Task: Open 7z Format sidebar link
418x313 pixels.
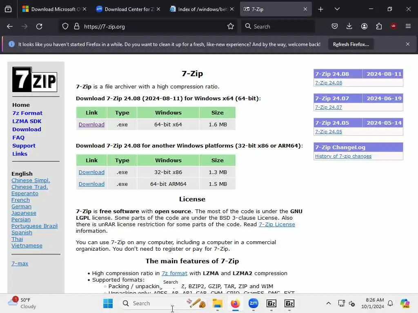Action: [27, 113]
